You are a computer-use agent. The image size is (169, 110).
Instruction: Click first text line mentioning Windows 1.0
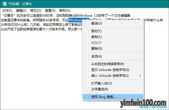pyautogui.click(x=66, y=16)
